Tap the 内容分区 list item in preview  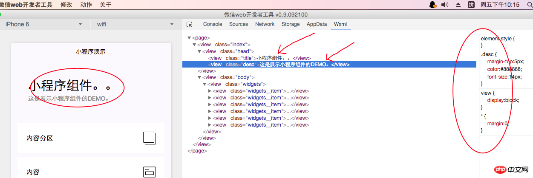[x=91, y=138]
